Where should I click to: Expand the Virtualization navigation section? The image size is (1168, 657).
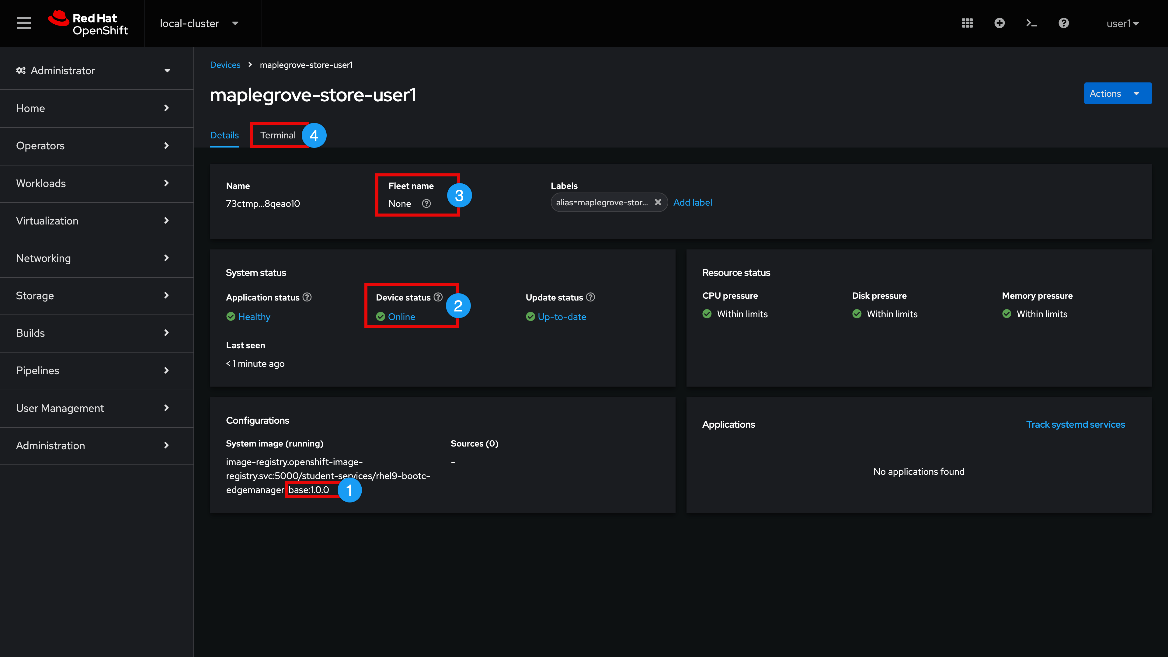pyautogui.click(x=97, y=221)
